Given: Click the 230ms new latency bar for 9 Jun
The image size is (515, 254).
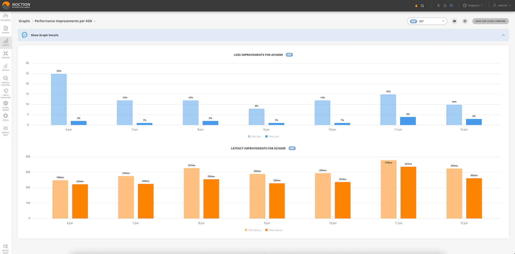Looking at the screenshot, I should [277, 201].
